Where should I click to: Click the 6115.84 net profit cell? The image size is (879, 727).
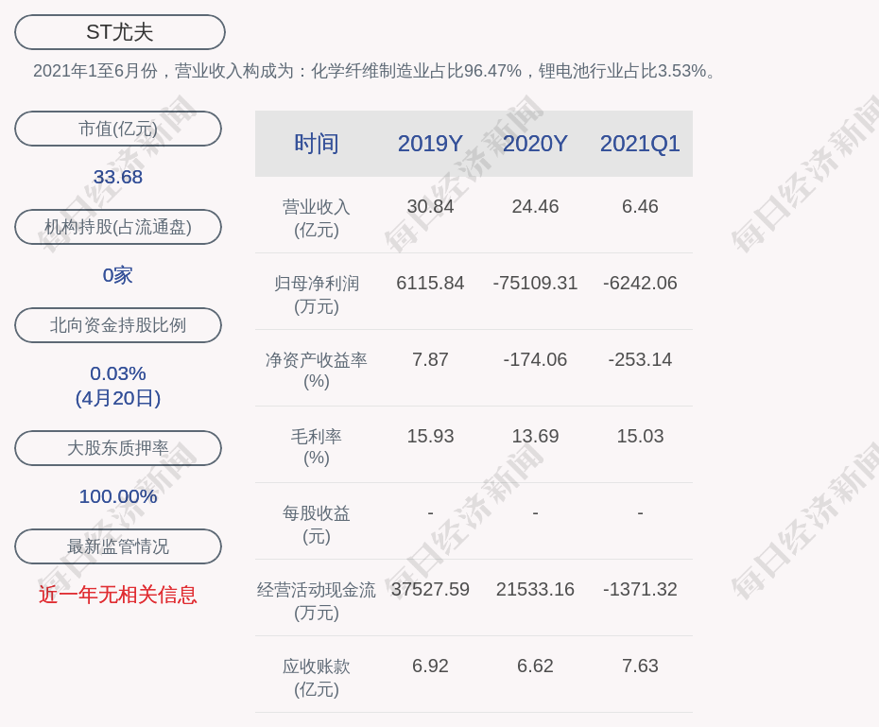coord(430,283)
